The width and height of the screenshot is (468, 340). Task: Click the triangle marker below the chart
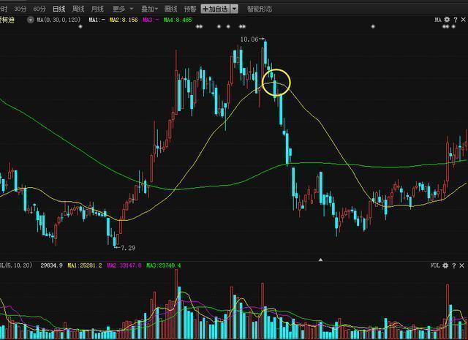[x=320, y=259]
